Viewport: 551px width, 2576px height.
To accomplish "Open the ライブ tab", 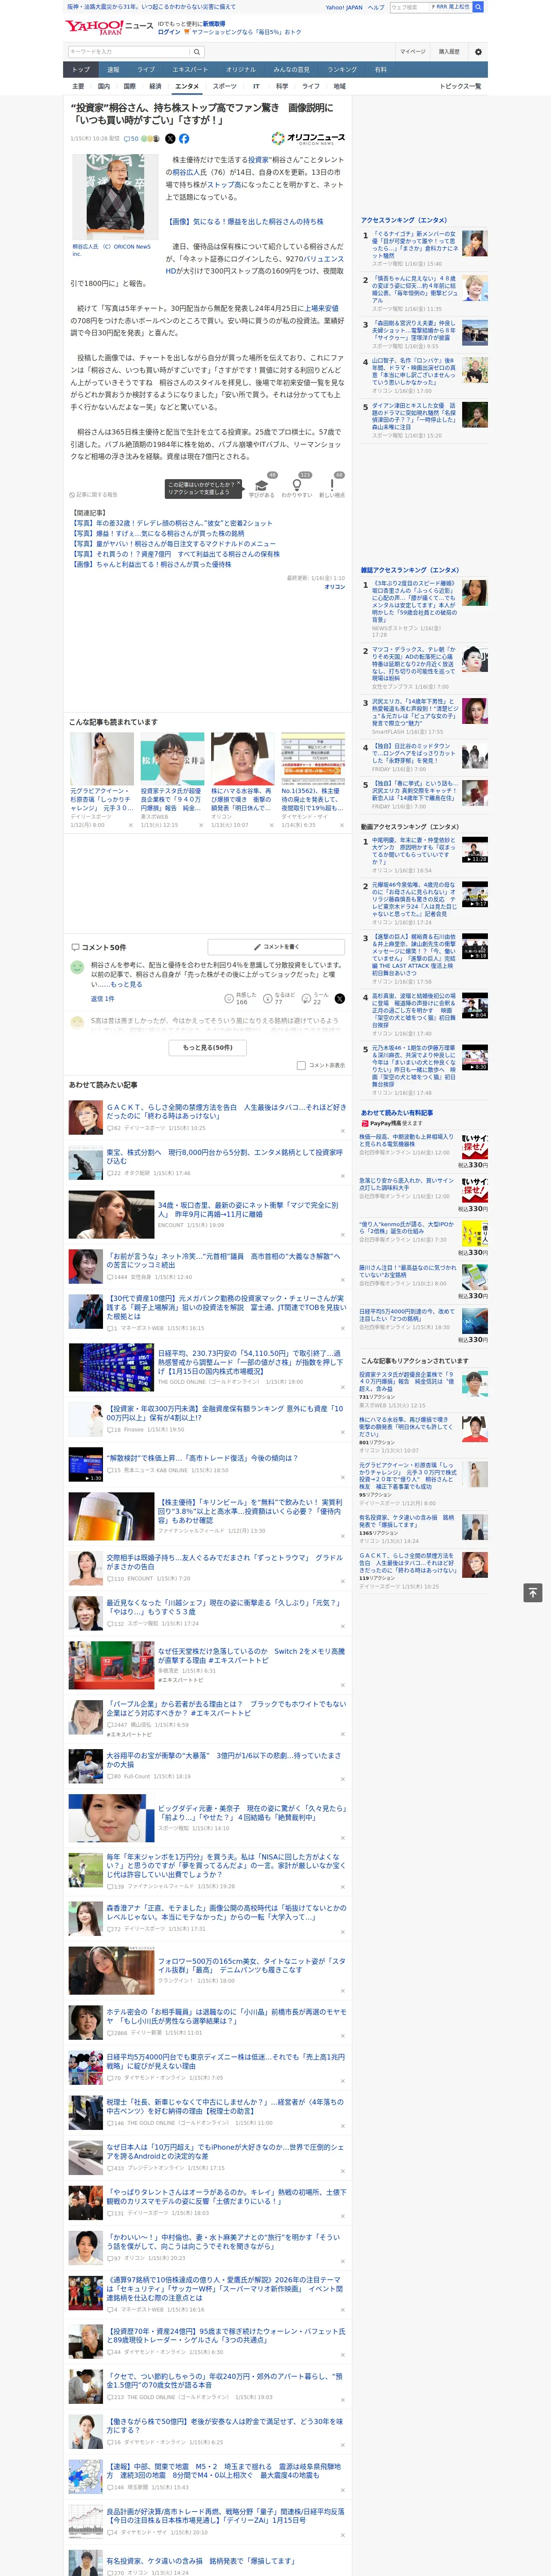I will [146, 70].
